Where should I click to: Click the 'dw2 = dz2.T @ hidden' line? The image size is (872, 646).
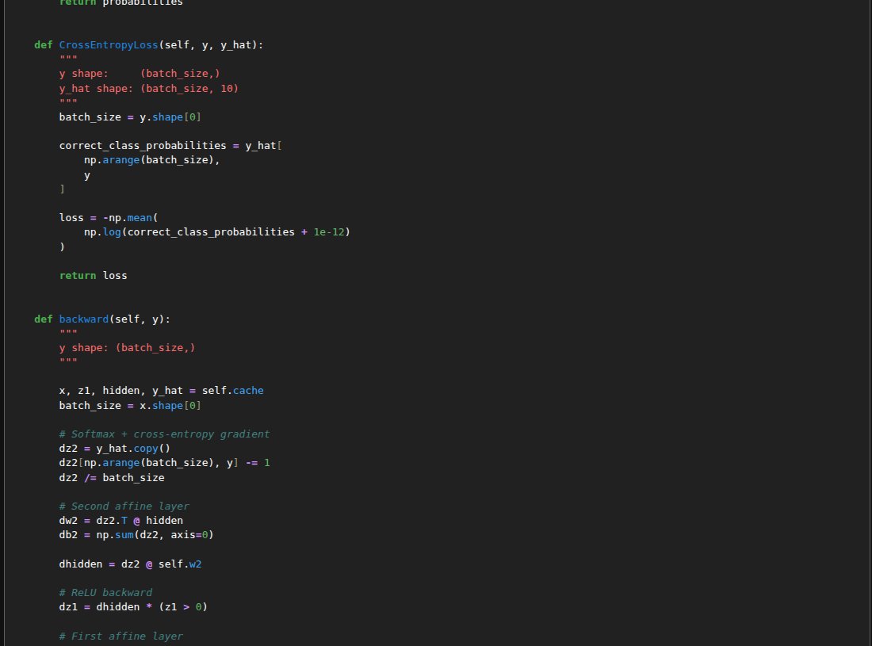coord(120,521)
